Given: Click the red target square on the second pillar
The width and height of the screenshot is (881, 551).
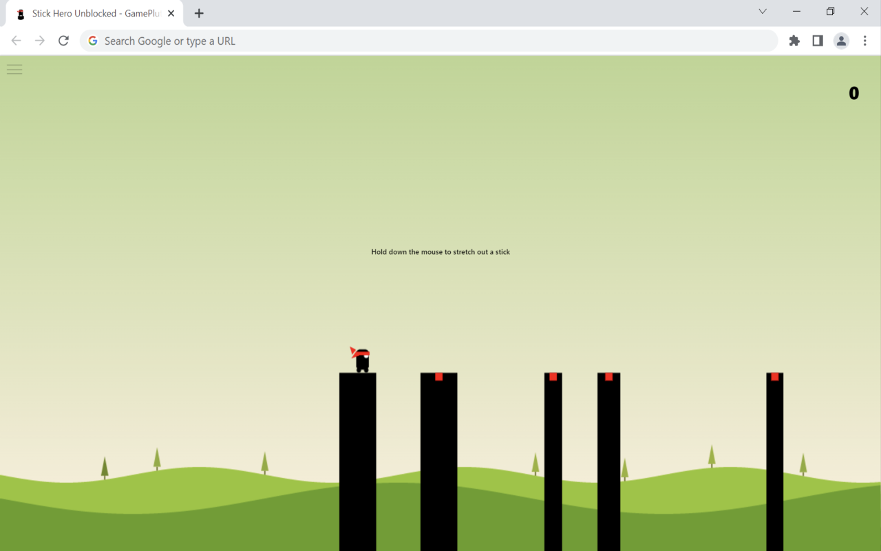Looking at the screenshot, I should [438, 377].
